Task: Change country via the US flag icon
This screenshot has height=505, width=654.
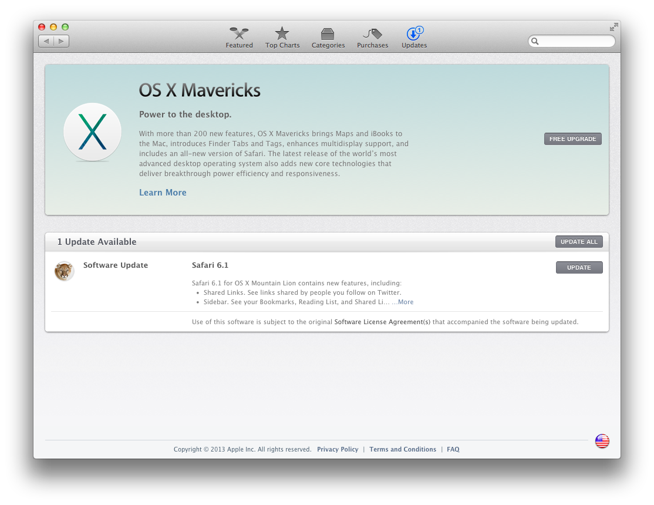Action: pos(602,441)
